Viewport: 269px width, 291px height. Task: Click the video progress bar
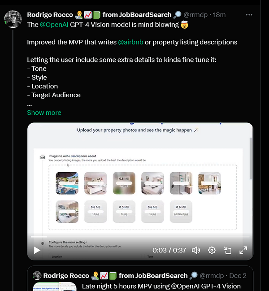[x=134, y=237]
